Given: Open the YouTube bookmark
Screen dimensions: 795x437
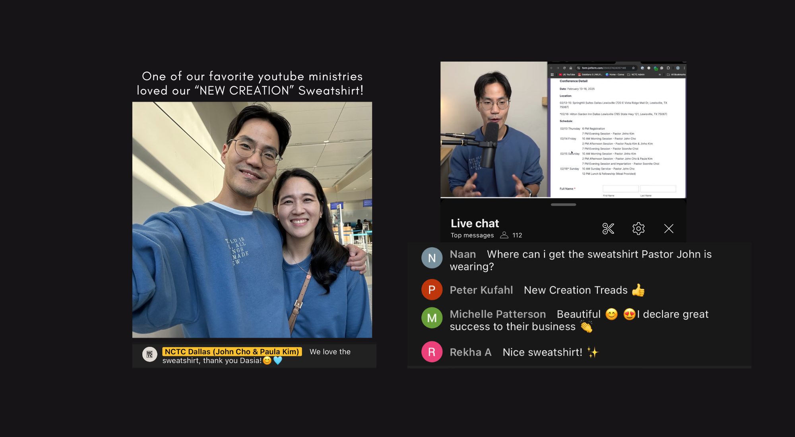Looking at the screenshot, I should click(x=568, y=75).
